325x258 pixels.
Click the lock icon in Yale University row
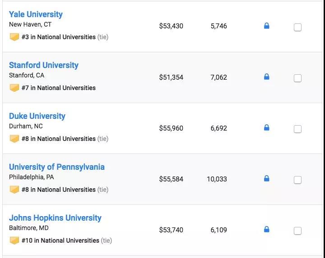(267, 26)
